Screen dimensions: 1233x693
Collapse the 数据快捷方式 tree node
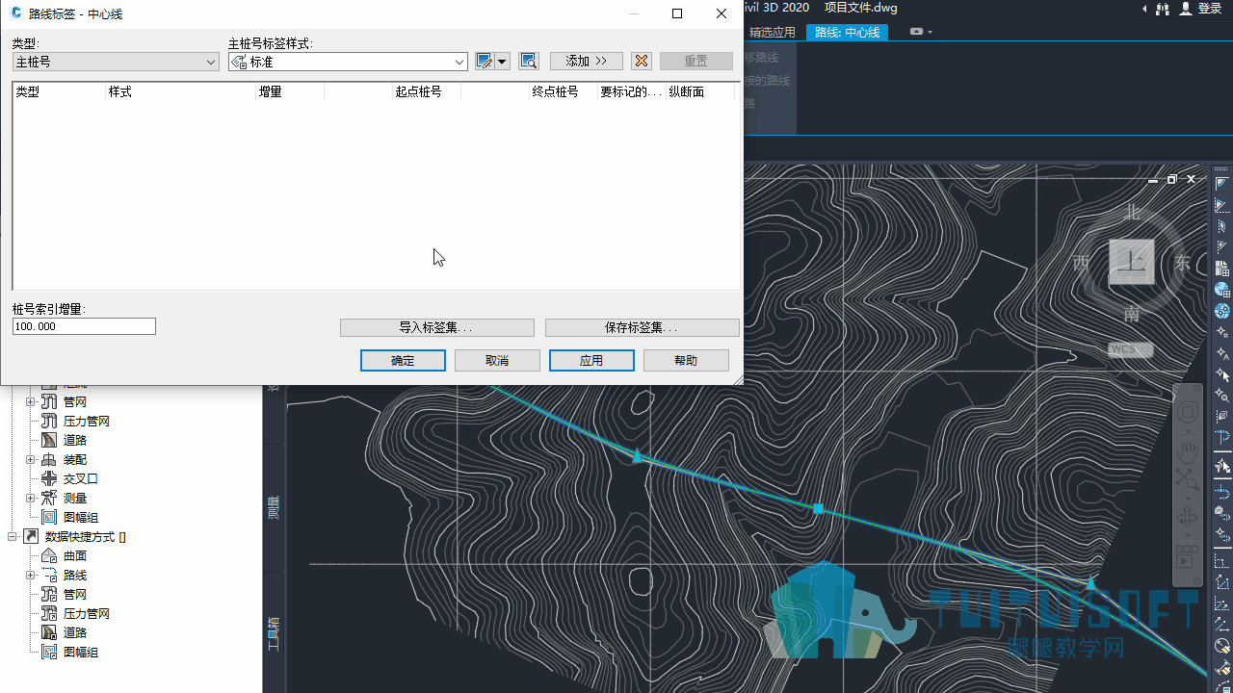[x=13, y=536]
